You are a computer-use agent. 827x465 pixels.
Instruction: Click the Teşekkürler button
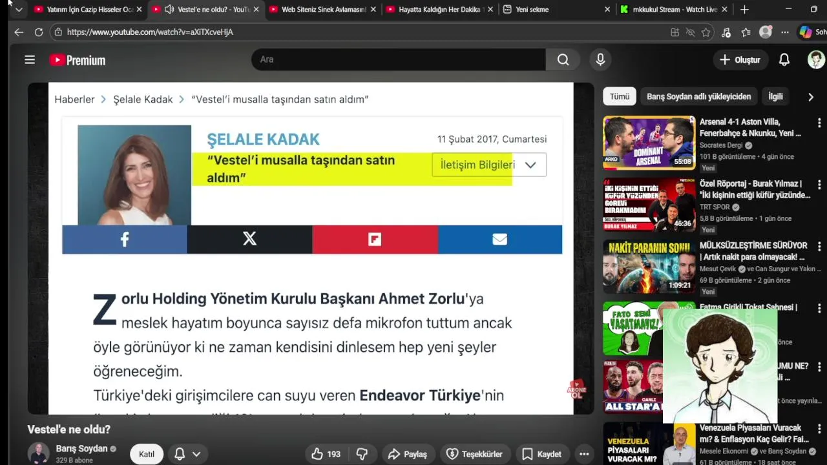tap(476, 454)
